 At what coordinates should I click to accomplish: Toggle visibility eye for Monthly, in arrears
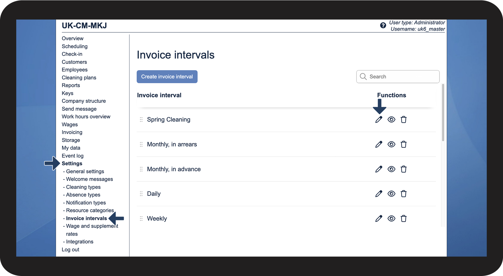[391, 144]
